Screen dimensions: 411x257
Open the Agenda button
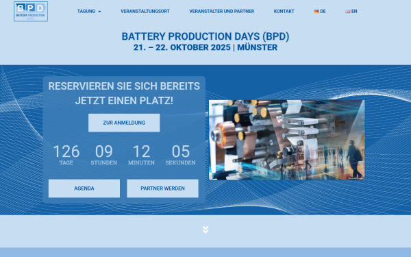tap(84, 188)
